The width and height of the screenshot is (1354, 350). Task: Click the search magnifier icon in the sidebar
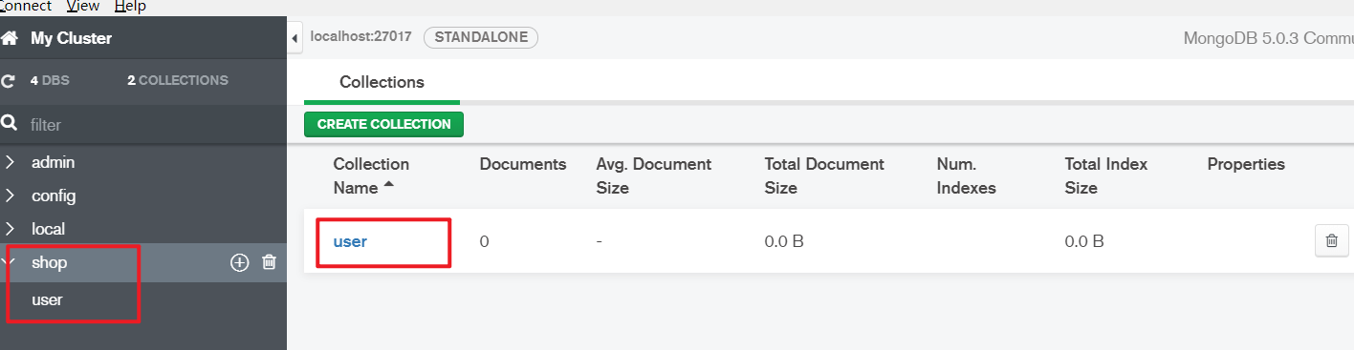pos(10,124)
